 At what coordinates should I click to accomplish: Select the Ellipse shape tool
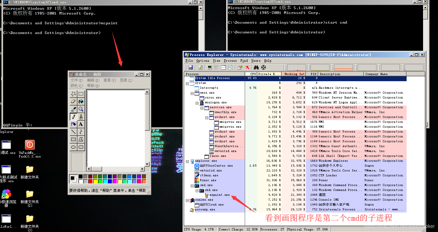tap(73, 147)
